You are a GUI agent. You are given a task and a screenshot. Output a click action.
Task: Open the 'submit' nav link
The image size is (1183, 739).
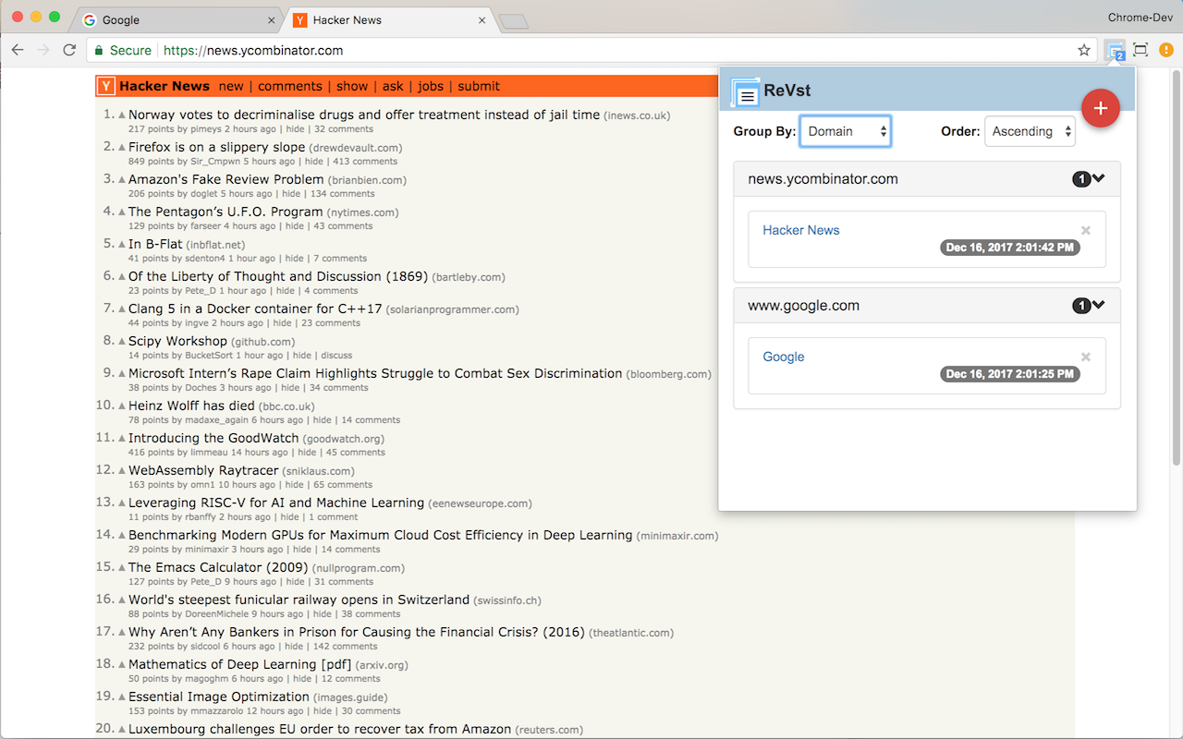(x=479, y=86)
